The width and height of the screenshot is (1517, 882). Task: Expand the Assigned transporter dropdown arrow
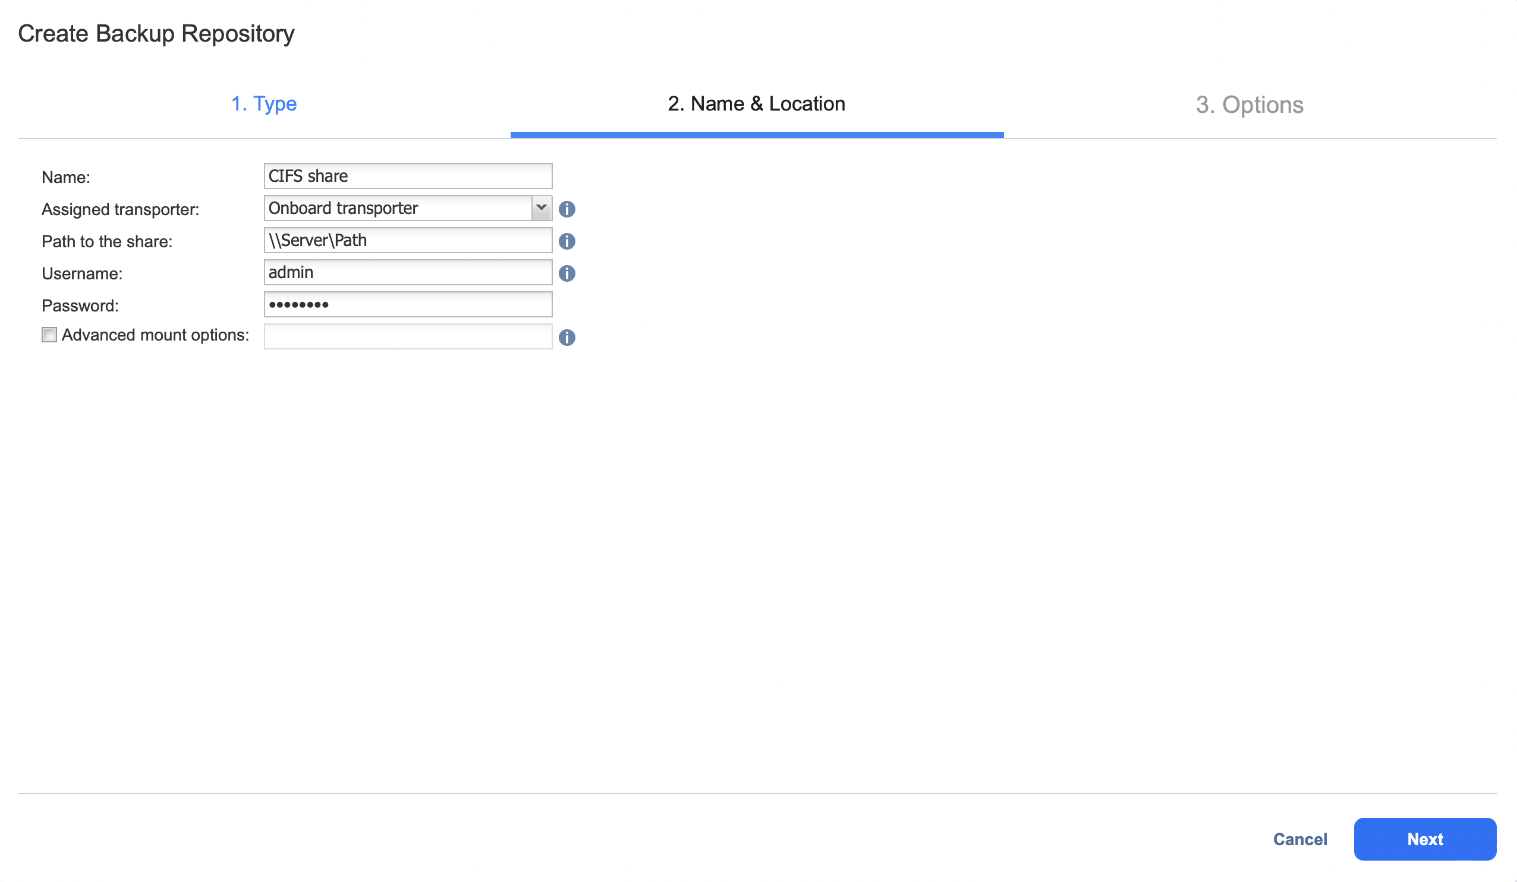[541, 207]
